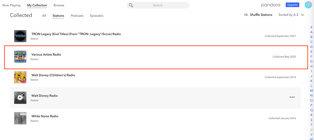Click the search magnifying glass icon

(x=131, y=5)
